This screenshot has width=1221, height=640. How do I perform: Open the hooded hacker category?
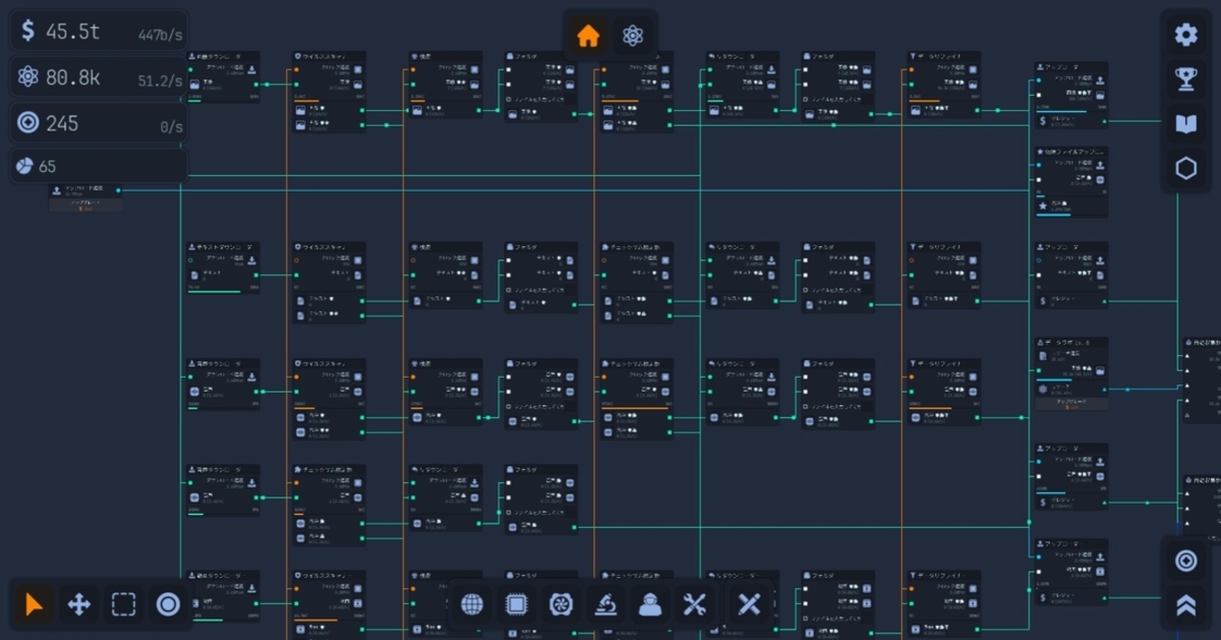[x=650, y=604]
